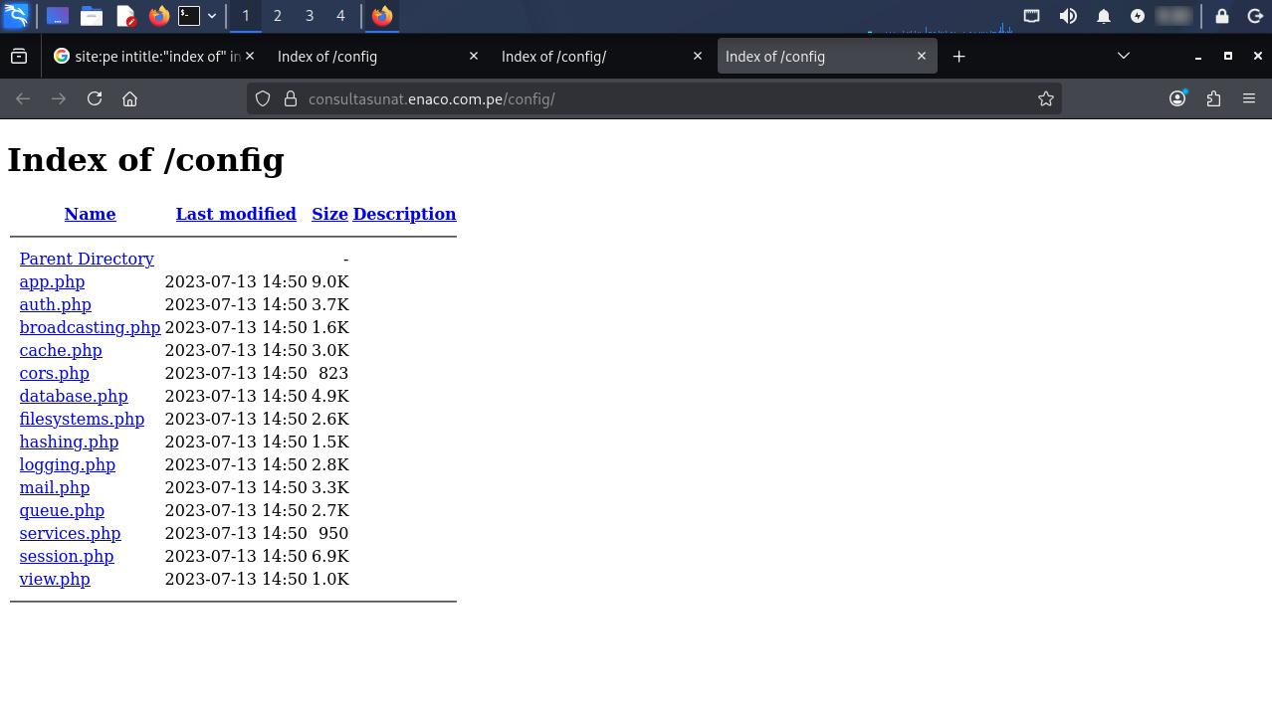Go to Parent Directory
This screenshot has height=712, width=1272.
[87, 259]
